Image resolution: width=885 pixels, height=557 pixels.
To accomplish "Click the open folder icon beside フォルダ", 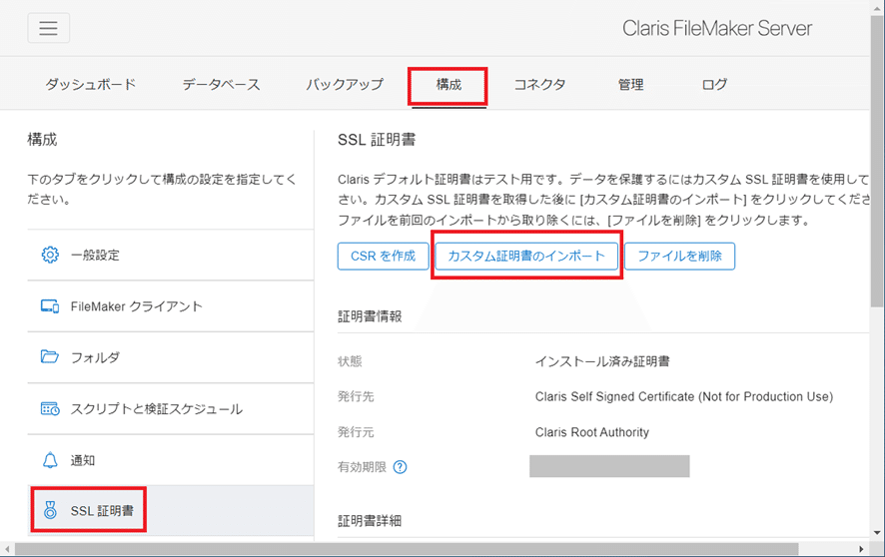I will pos(50,357).
